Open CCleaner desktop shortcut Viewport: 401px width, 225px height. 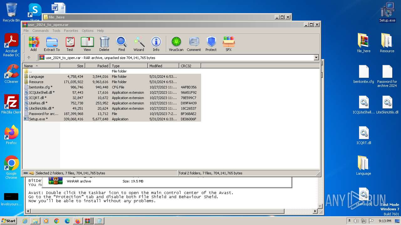pos(11,74)
